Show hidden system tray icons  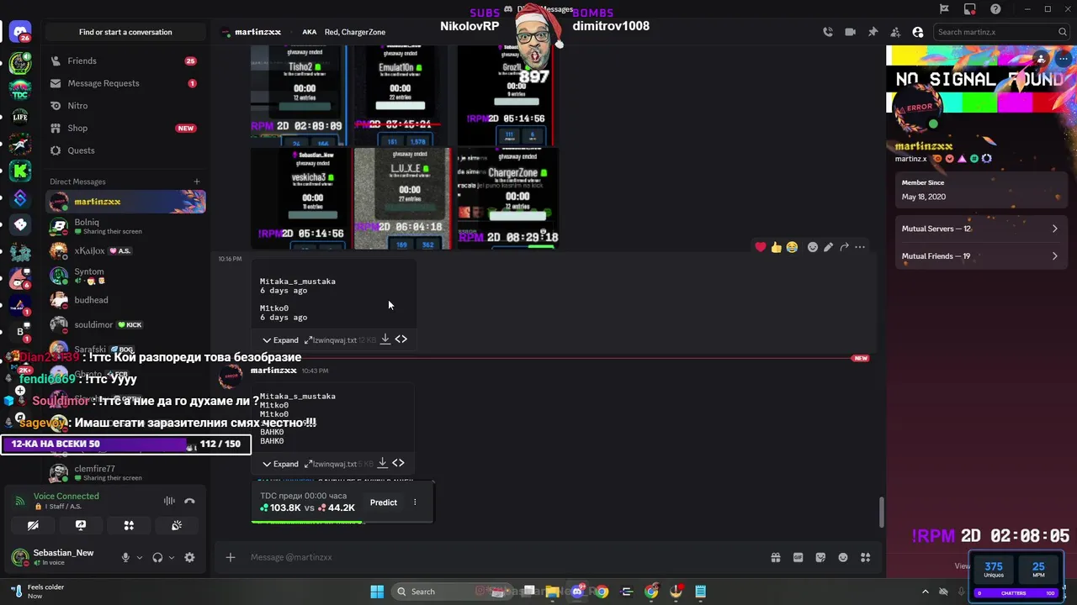click(x=925, y=592)
